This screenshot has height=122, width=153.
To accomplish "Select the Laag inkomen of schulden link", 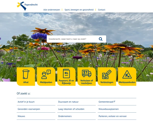I will pos(71,109).
